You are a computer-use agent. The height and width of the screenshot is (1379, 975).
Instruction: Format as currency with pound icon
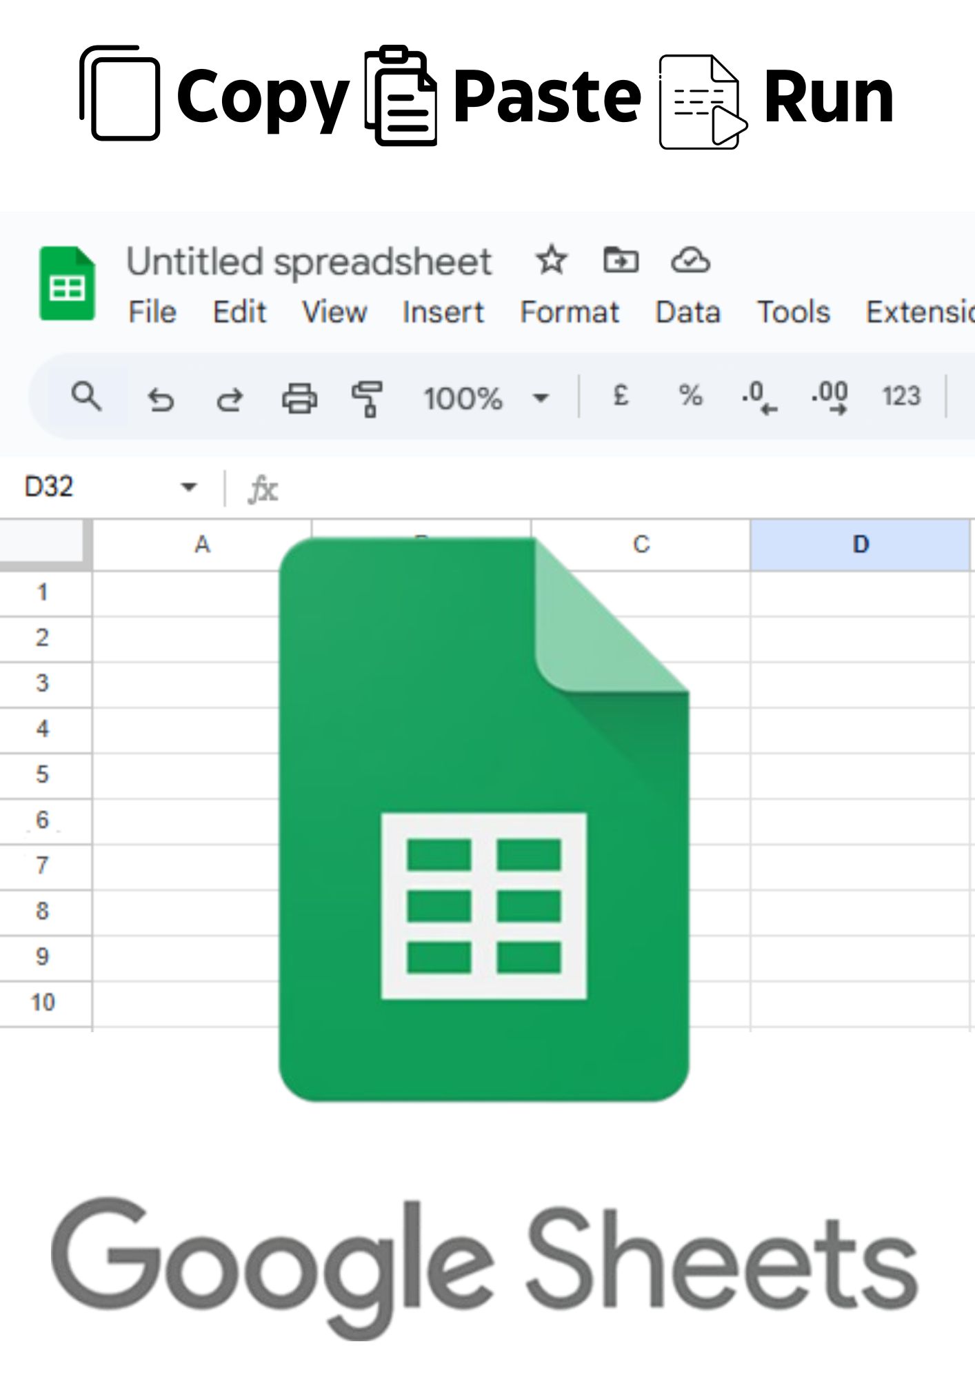coord(621,395)
